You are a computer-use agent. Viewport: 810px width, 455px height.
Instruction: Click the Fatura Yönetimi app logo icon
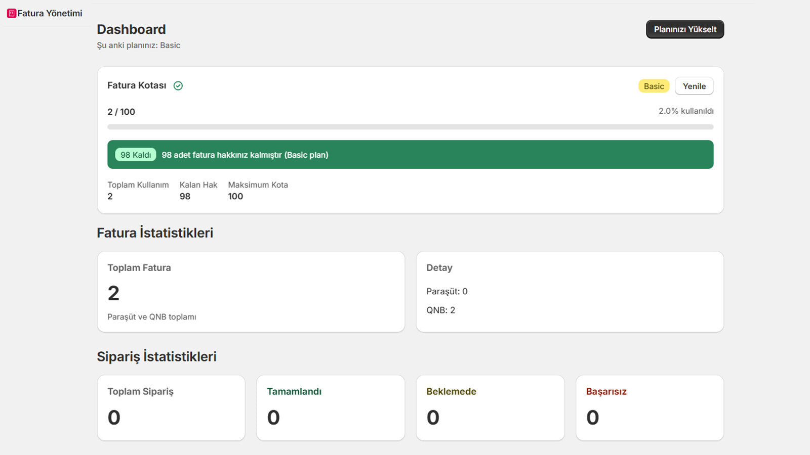tap(12, 14)
